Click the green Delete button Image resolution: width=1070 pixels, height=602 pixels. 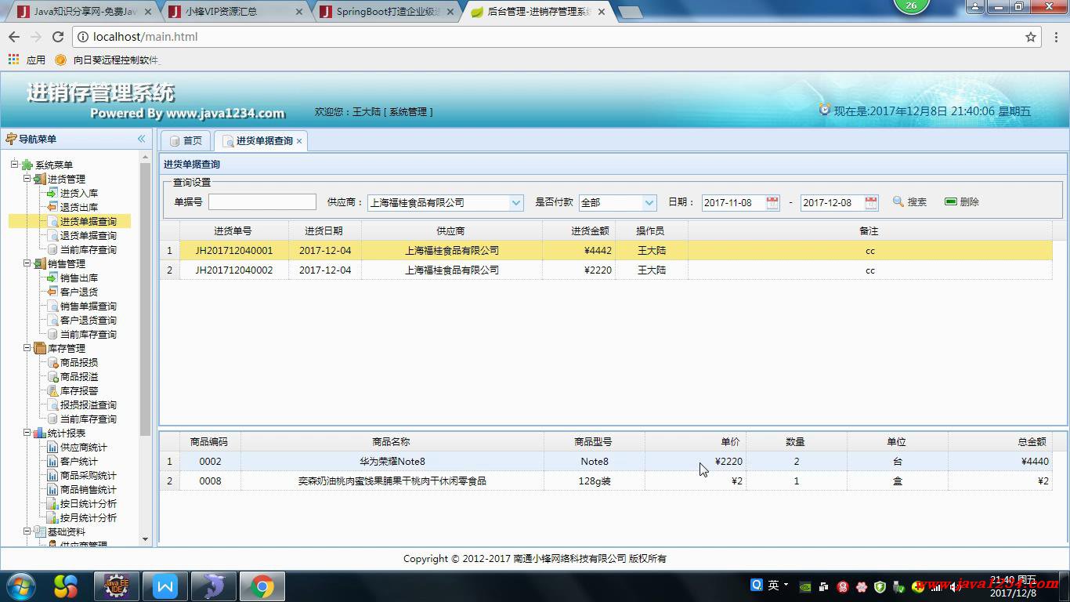pyautogui.click(x=962, y=202)
